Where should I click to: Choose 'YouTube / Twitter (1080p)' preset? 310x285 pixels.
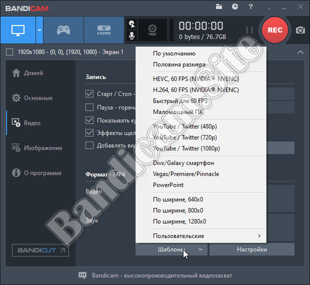pyautogui.click(x=186, y=148)
